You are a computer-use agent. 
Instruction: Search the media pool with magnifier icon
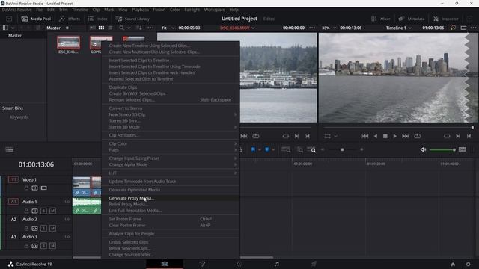[121, 28]
